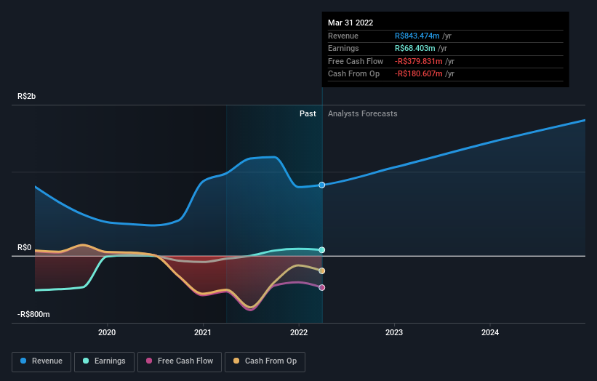The height and width of the screenshot is (381, 597).
Task: Click the R$2b y-axis label
Action: tap(27, 96)
